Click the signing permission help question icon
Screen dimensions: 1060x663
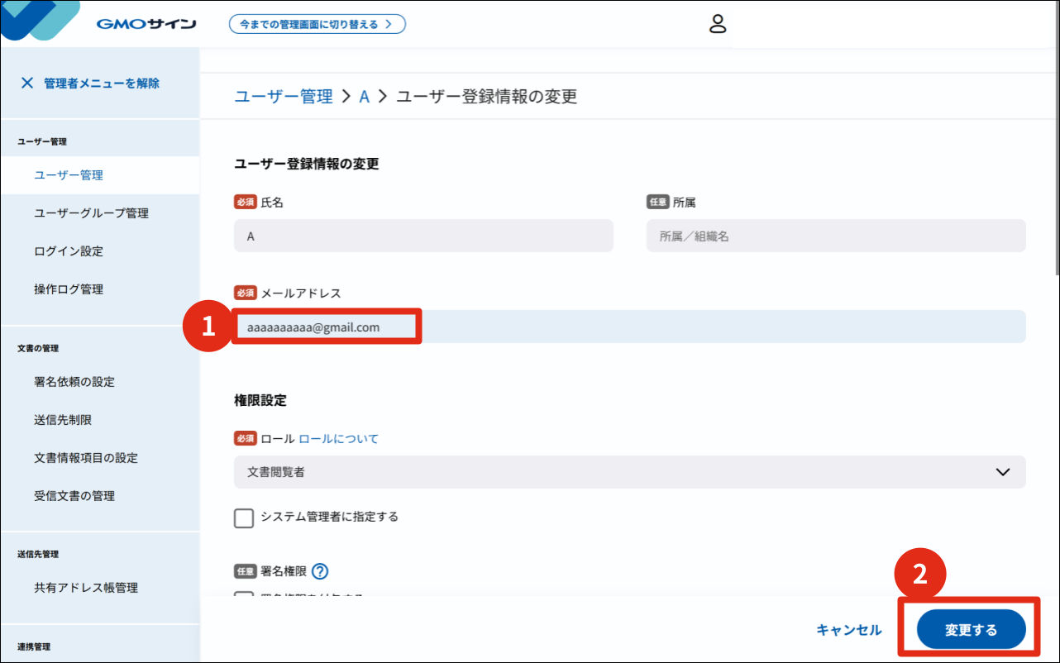[x=320, y=571]
